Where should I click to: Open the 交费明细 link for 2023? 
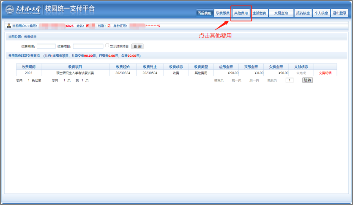click(325, 73)
